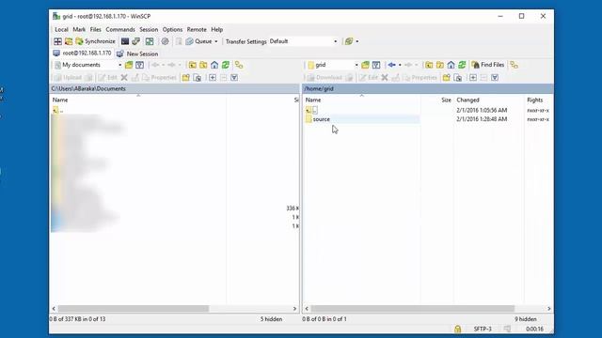Click remote select-by-mask filter icon
Screen dimensions: 602x338
coord(495,78)
